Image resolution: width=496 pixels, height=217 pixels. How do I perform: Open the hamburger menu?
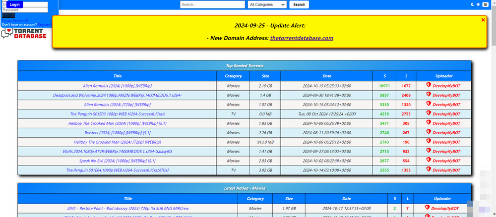(x=485, y=4)
